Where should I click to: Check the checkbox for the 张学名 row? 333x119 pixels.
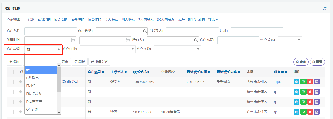coord(11,82)
